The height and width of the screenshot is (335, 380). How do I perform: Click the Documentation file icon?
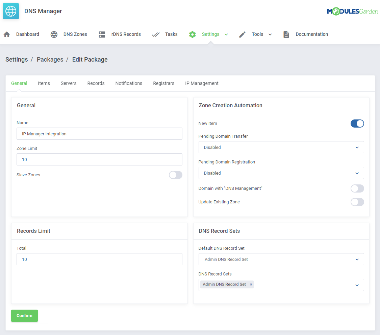[x=286, y=35]
